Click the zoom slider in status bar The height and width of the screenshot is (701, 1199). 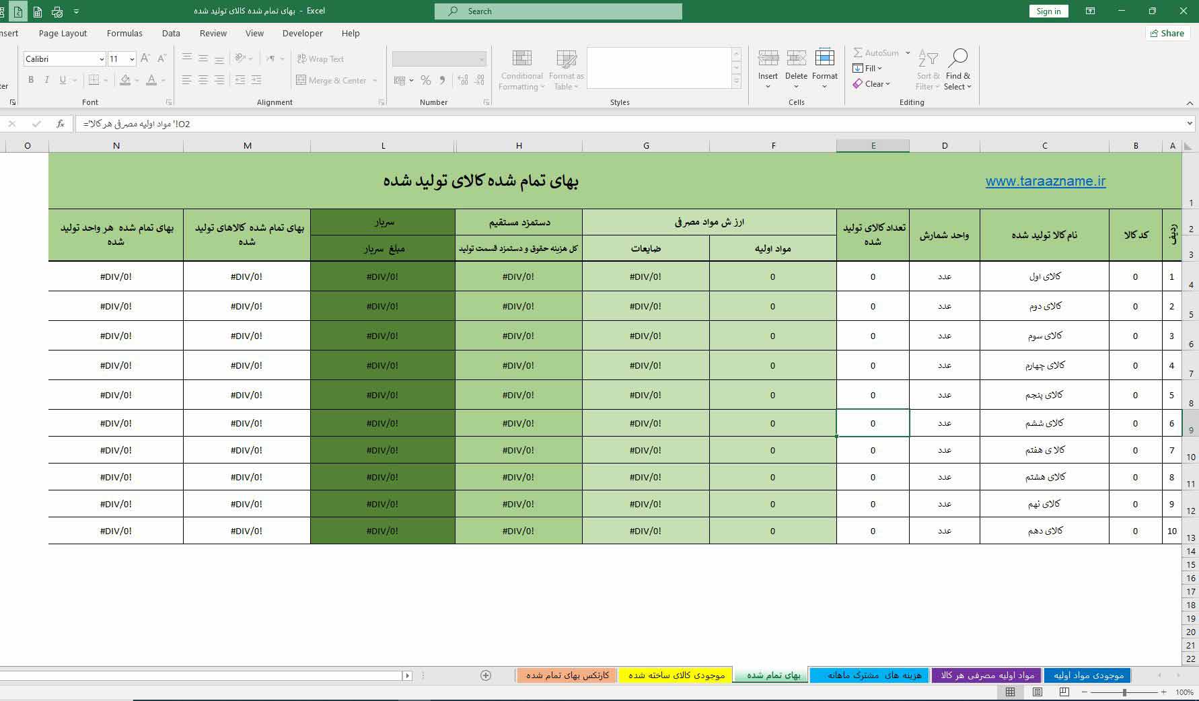coord(1124,692)
